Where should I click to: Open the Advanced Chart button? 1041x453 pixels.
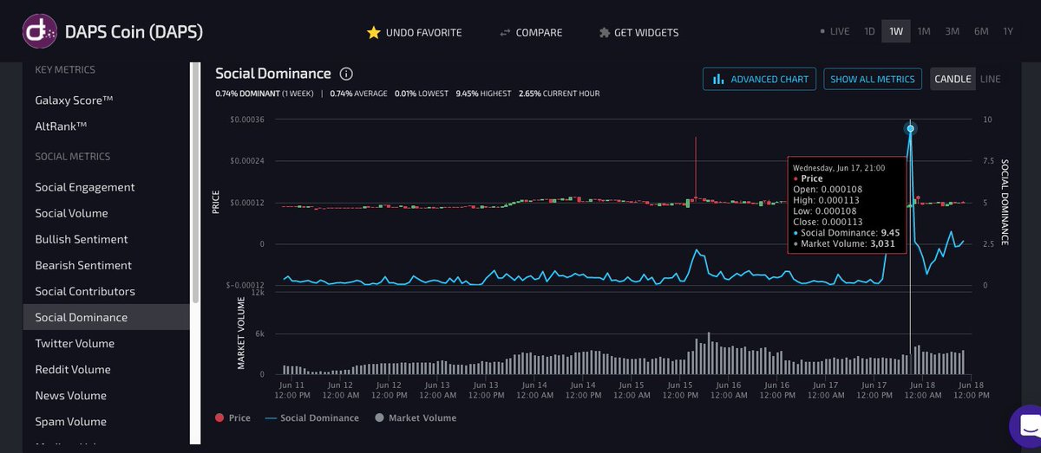click(x=760, y=79)
